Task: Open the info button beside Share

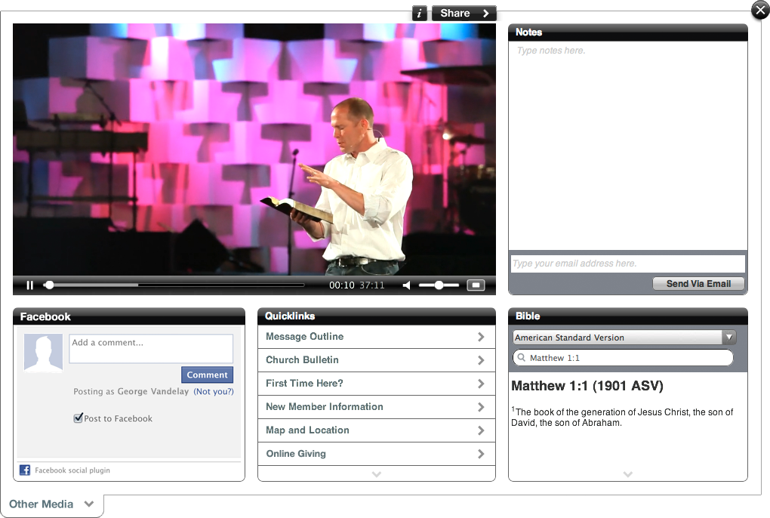Action: (x=419, y=14)
